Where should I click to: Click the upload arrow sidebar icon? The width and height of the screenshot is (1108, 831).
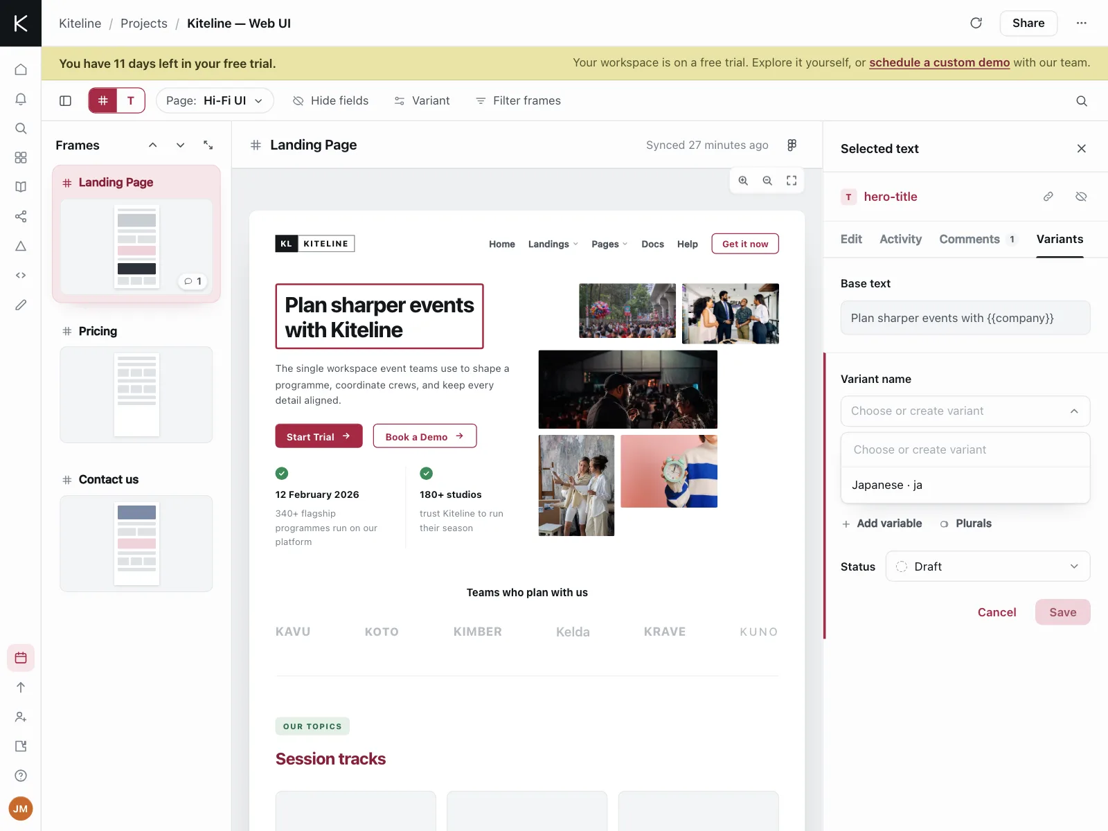click(21, 688)
